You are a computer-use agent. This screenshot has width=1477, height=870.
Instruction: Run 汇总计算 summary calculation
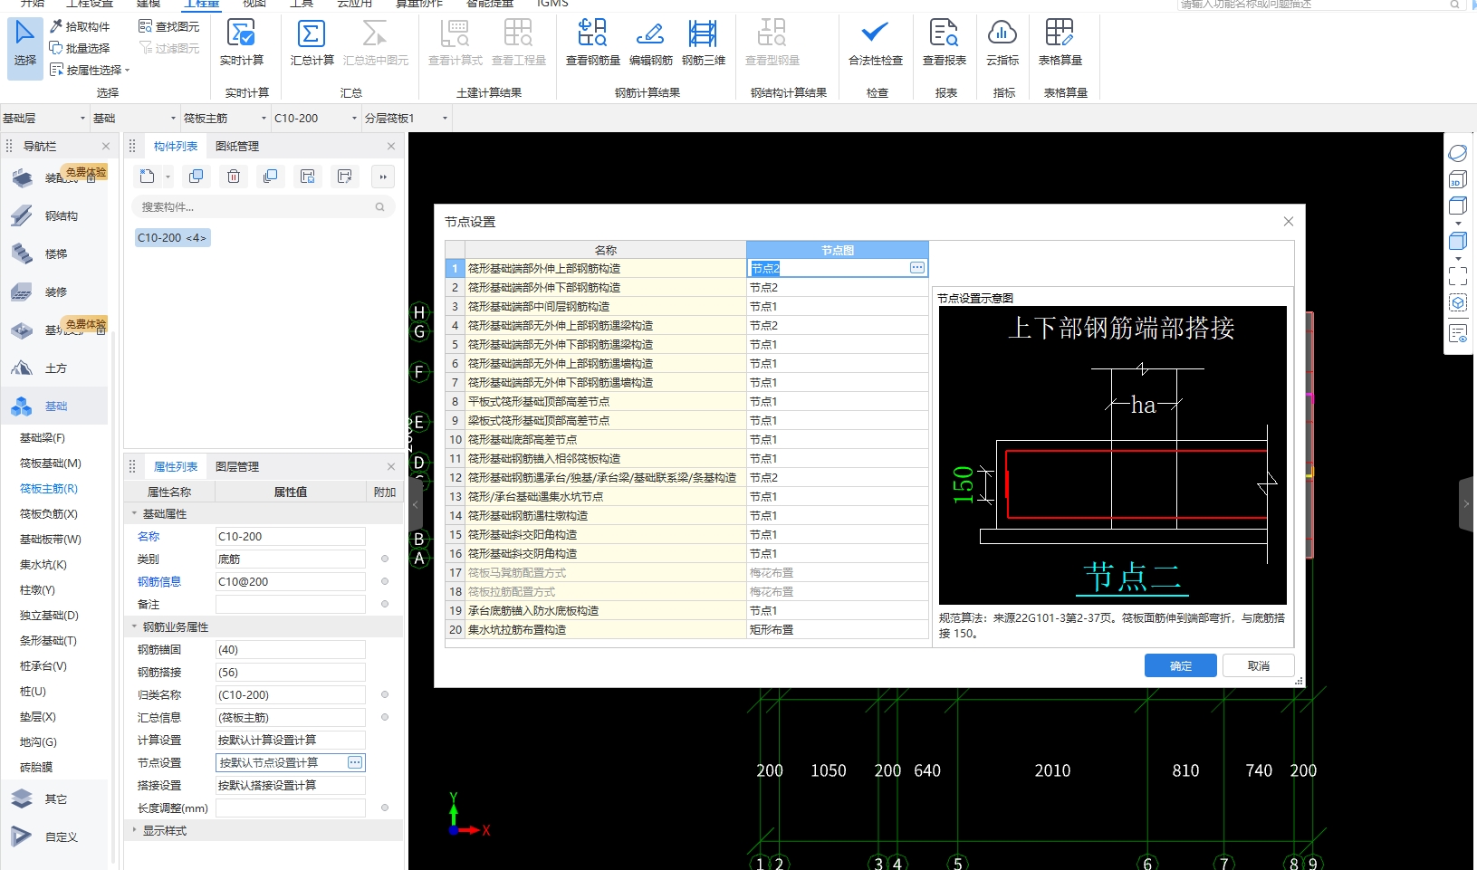click(x=312, y=43)
